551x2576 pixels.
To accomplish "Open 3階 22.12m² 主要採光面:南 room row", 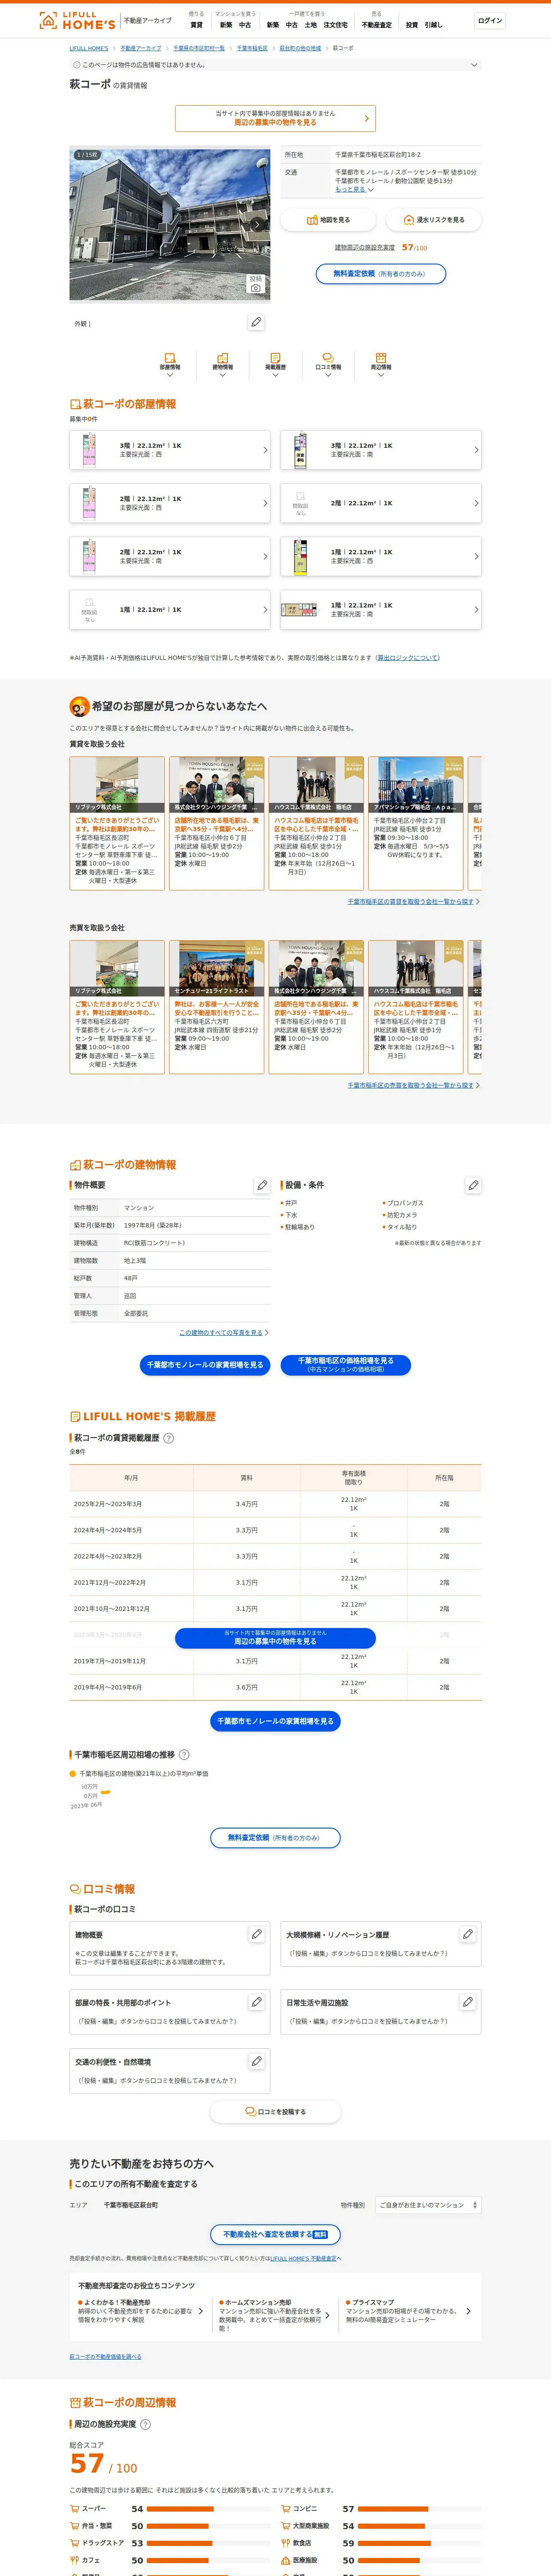I will click(381, 450).
